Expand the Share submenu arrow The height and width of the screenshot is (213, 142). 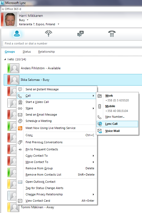pos(93,108)
